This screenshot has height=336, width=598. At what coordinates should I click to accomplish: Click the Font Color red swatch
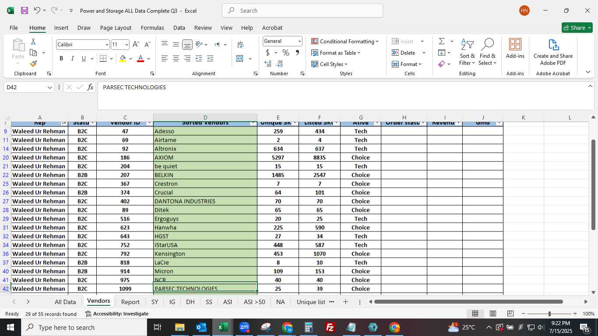(x=141, y=58)
